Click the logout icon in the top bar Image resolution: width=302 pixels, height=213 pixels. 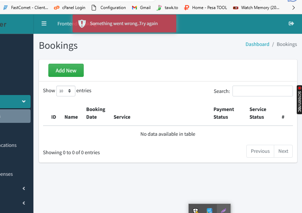[291, 24]
